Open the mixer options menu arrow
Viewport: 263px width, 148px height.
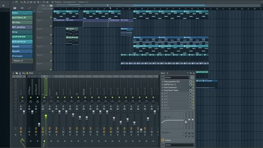click(x=14, y=73)
